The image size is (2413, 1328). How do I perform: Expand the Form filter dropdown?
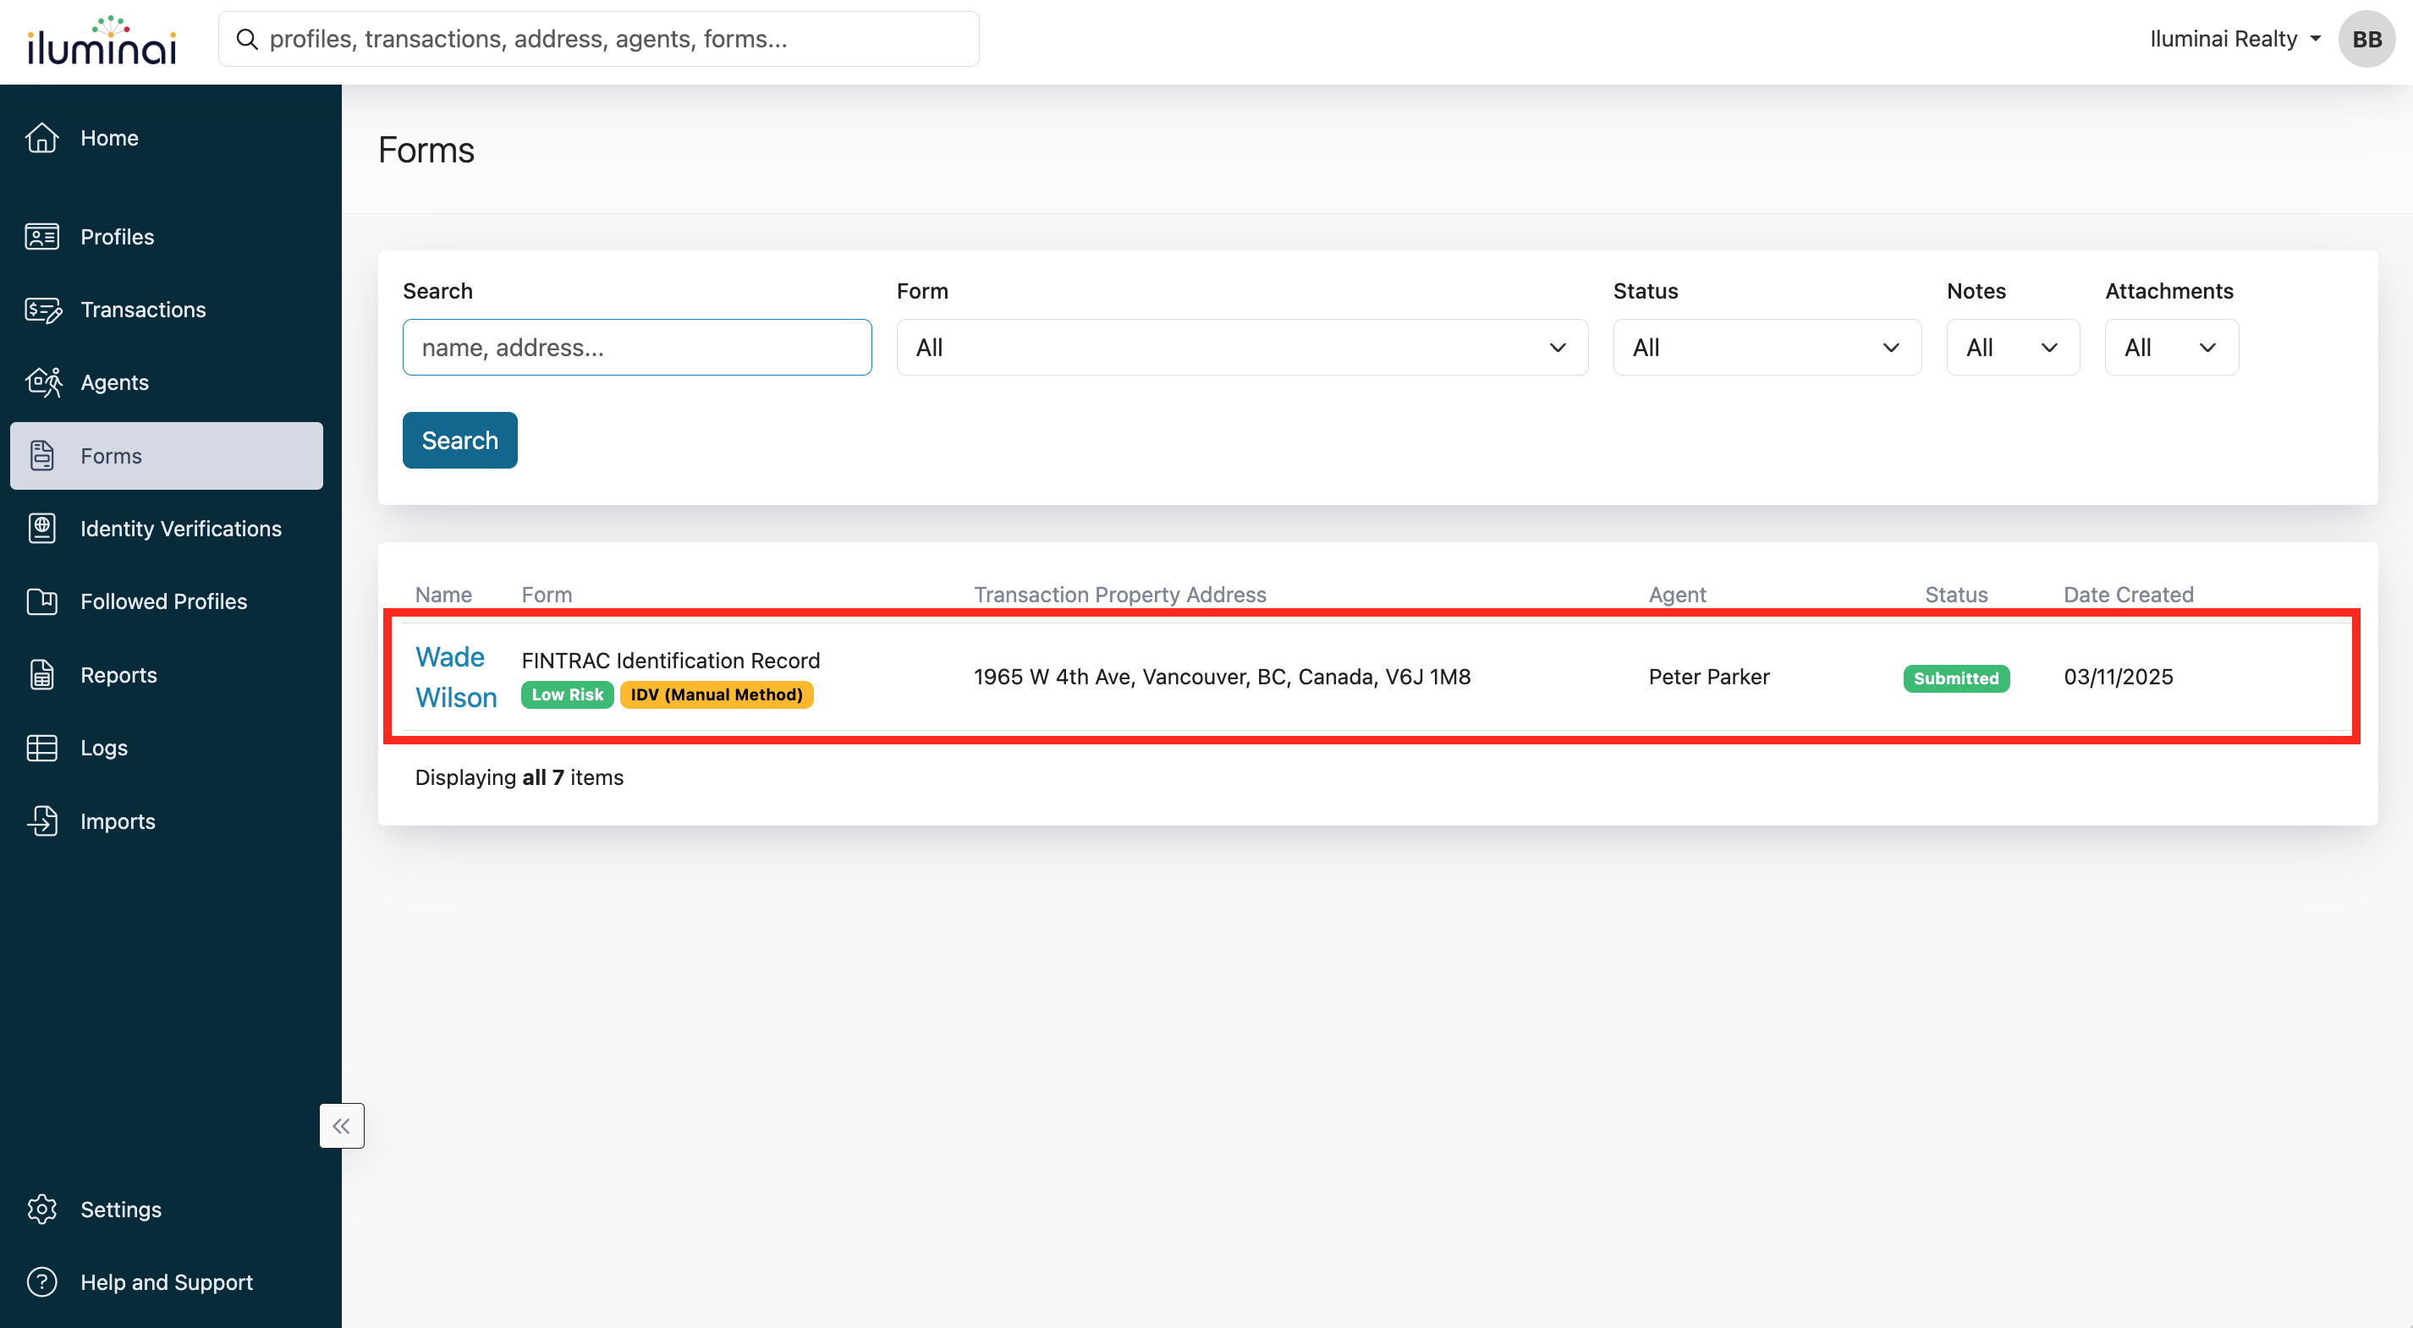coord(1241,348)
